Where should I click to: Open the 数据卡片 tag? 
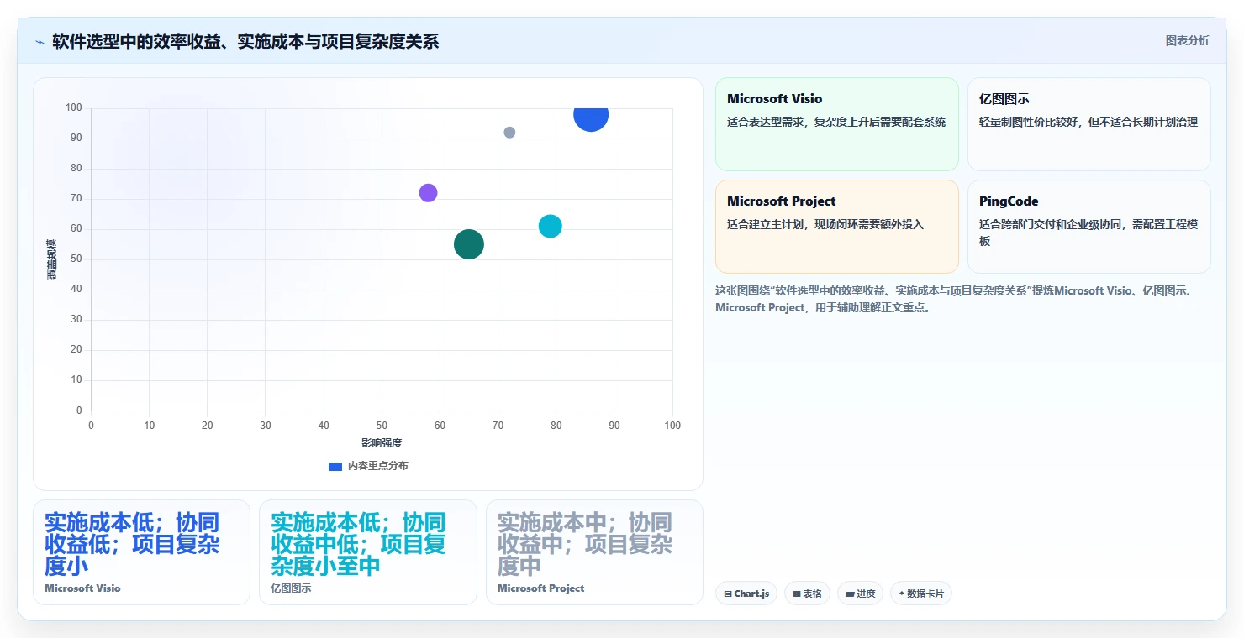(x=921, y=594)
